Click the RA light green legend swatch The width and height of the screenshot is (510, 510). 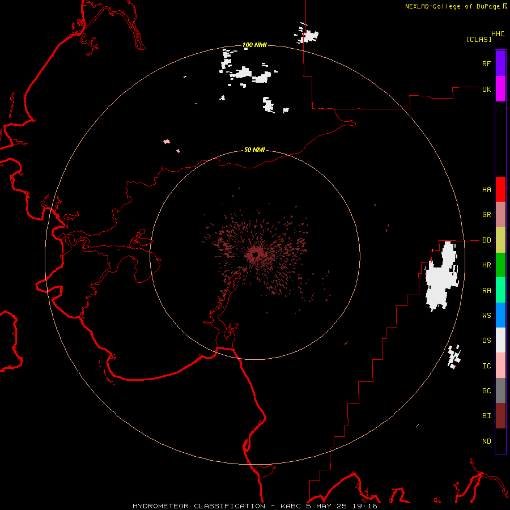coord(500,290)
